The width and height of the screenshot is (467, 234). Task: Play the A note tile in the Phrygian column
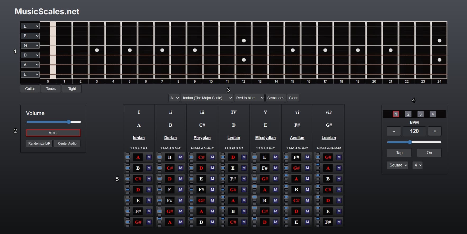201,211
